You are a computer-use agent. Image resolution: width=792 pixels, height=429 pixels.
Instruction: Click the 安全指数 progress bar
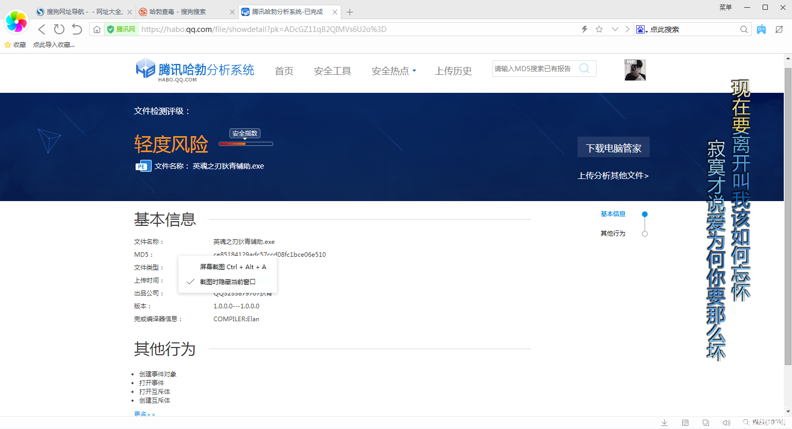pyautogui.click(x=246, y=144)
